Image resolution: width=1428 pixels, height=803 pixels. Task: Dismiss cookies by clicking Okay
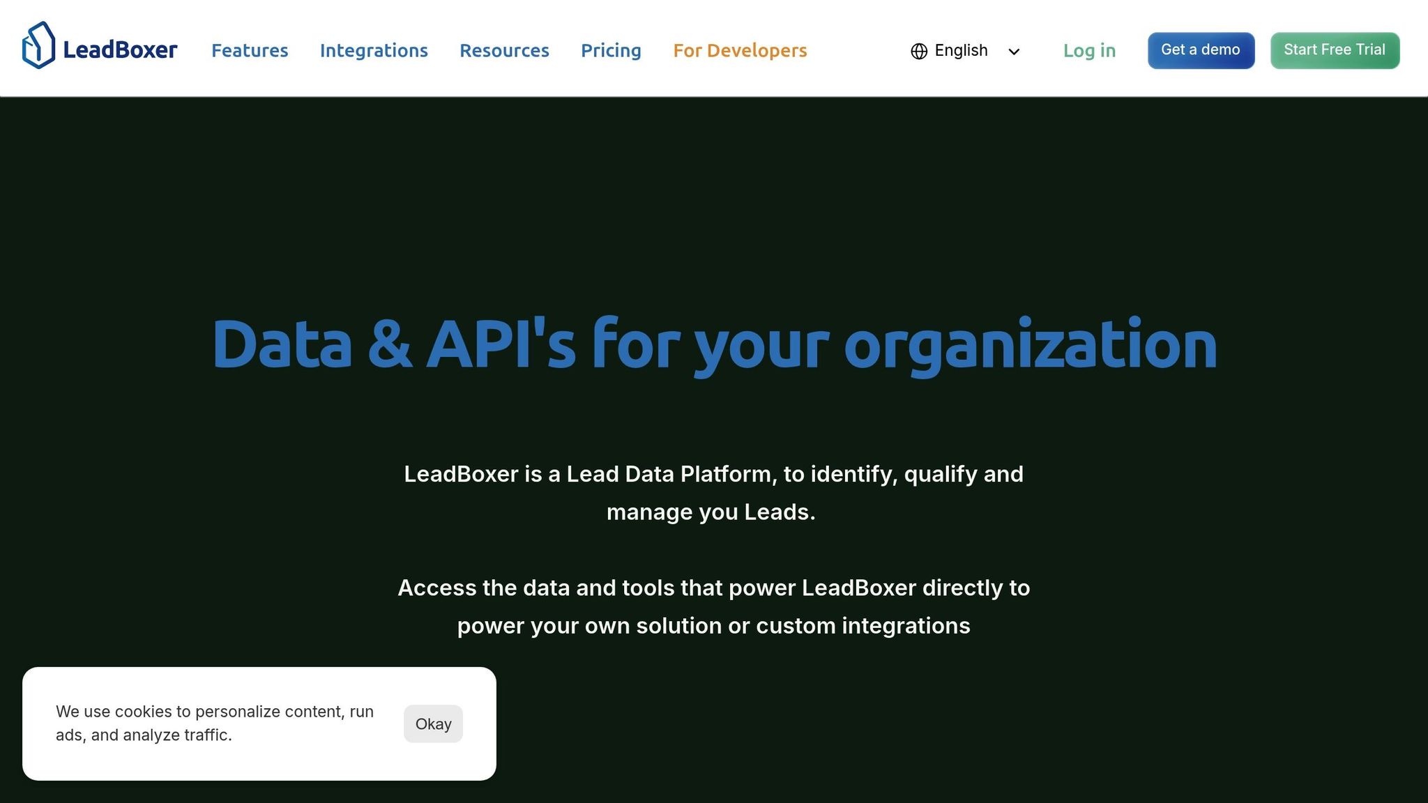433,724
